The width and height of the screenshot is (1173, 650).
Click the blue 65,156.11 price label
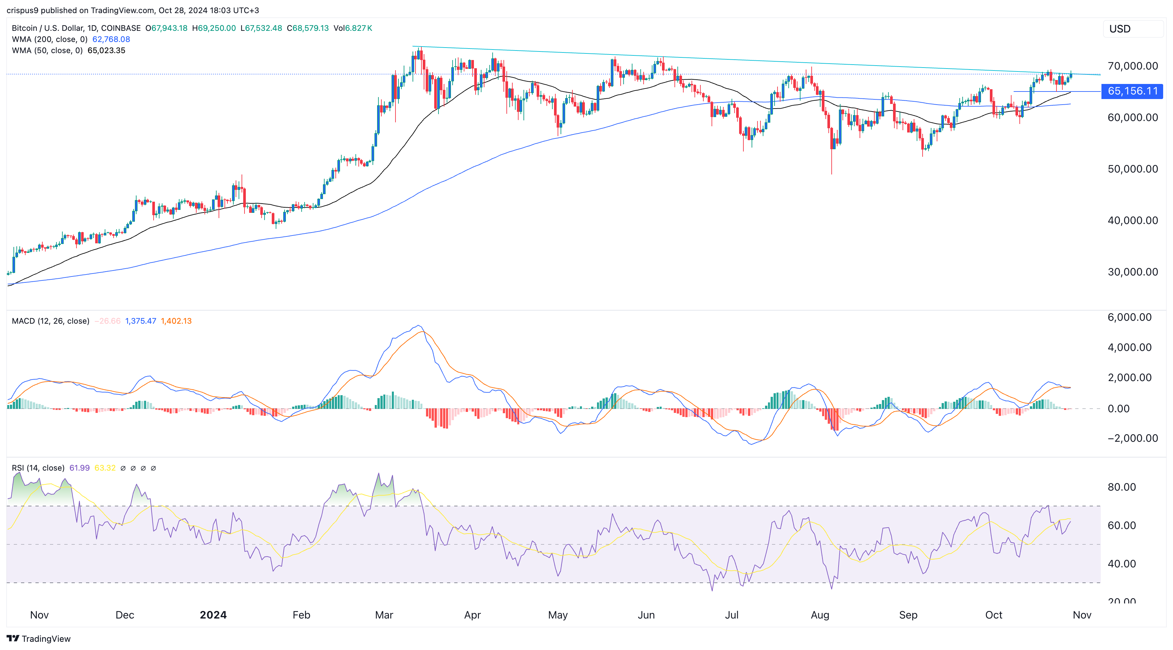click(1132, 91)
